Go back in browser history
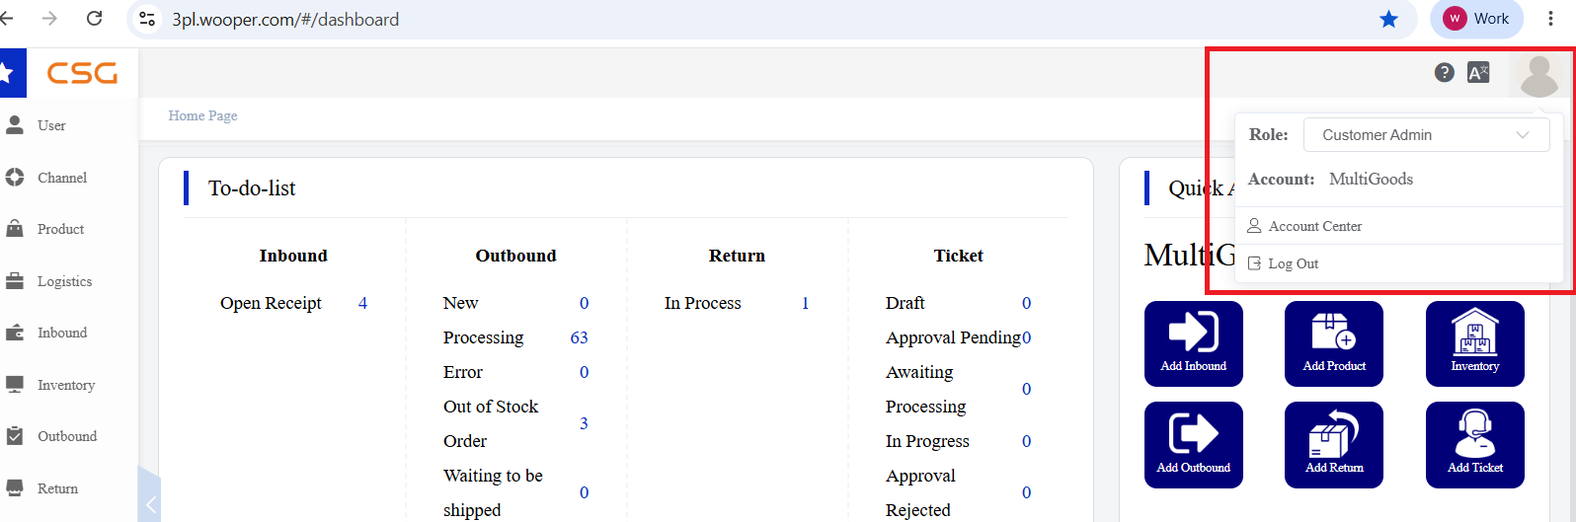Screen dimensions: 1576x522 (x=7, y=19)
